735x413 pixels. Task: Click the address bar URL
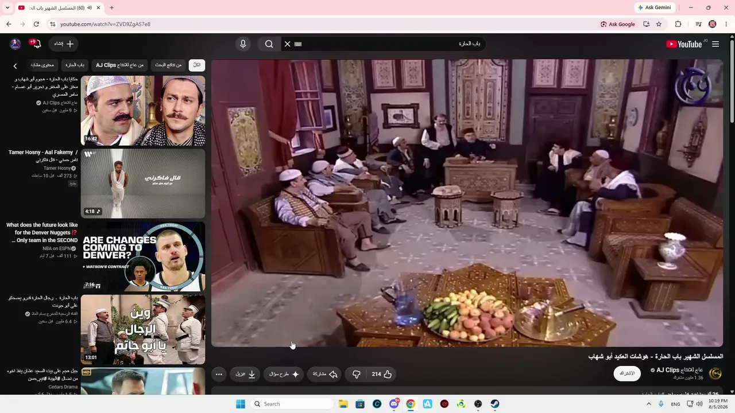[x=105, y=24]
